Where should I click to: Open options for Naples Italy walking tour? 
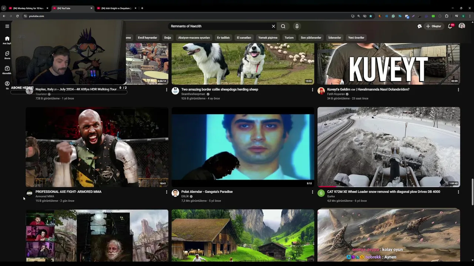coord(166,90)
